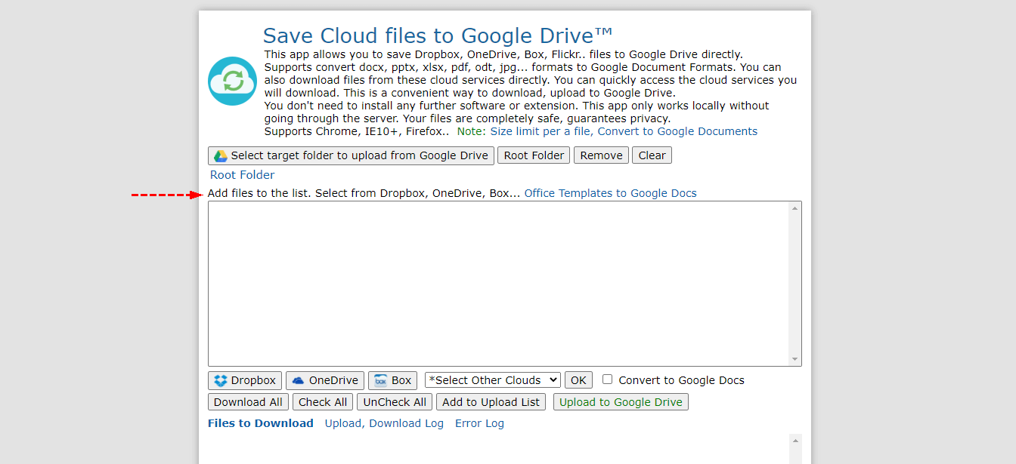Viewport: 1016px width, 464px height.
Task: Click the cloud sync app logo
Action: pyautogui.click(x=232, y=81)
